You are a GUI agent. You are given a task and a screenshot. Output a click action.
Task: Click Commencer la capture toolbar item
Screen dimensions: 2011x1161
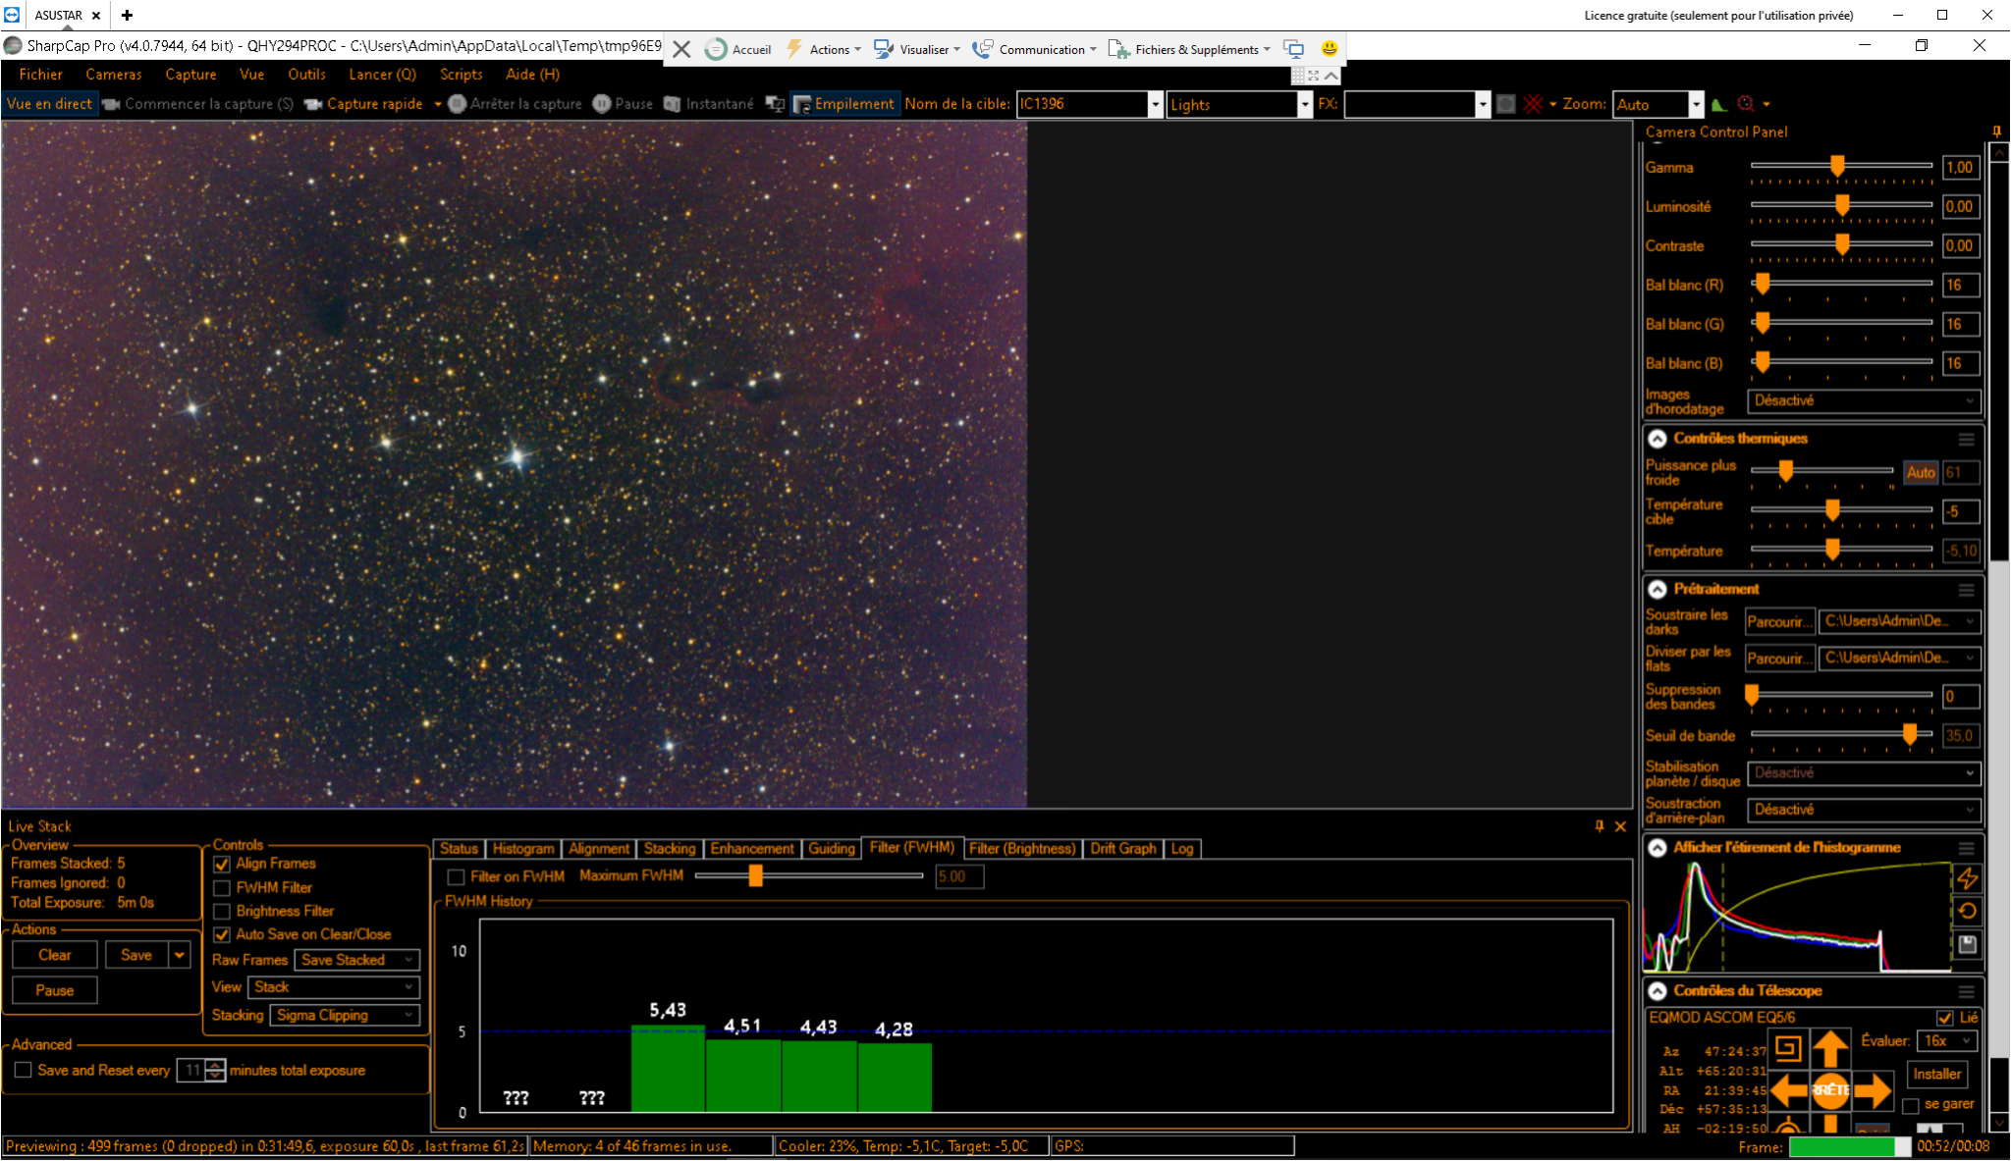point(197,104)
